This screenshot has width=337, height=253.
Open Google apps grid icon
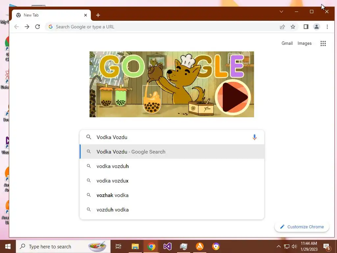[323, 43]
